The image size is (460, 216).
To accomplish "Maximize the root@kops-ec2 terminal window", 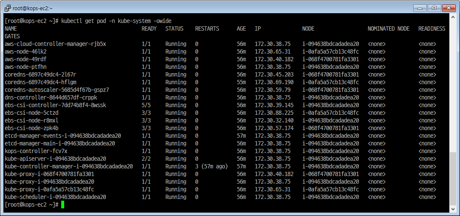I will [434, 8].
